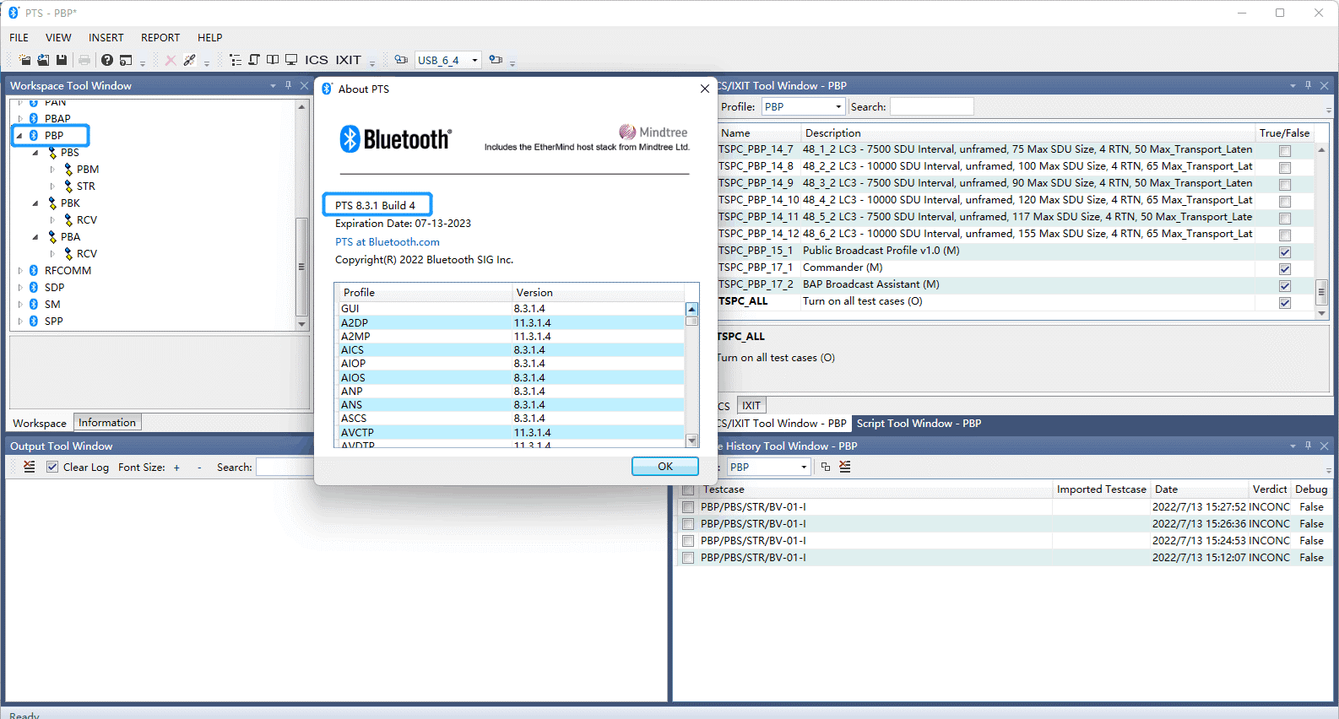Screen dimensions: 1339x719
Task: Click the Search field in the Output Tool Window
Action: (x=285, y=467)
